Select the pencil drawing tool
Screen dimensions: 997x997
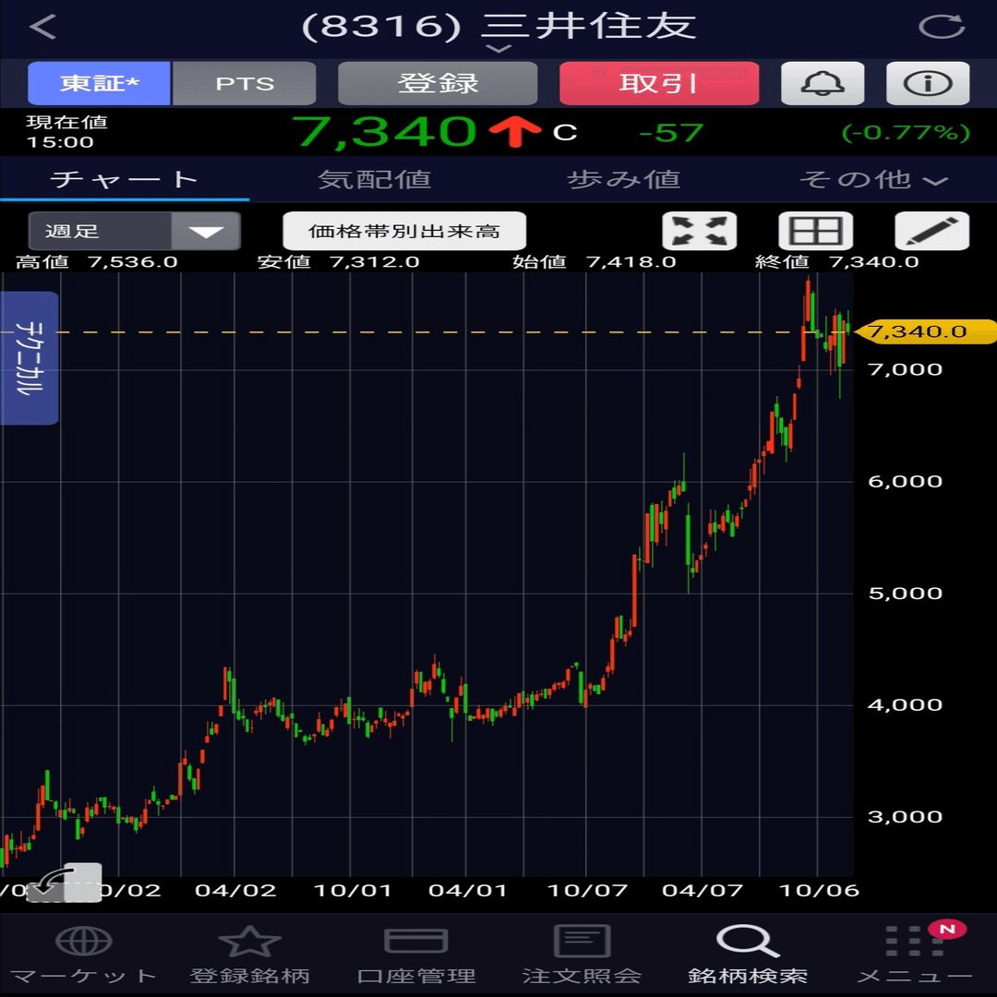click(932, 231)
